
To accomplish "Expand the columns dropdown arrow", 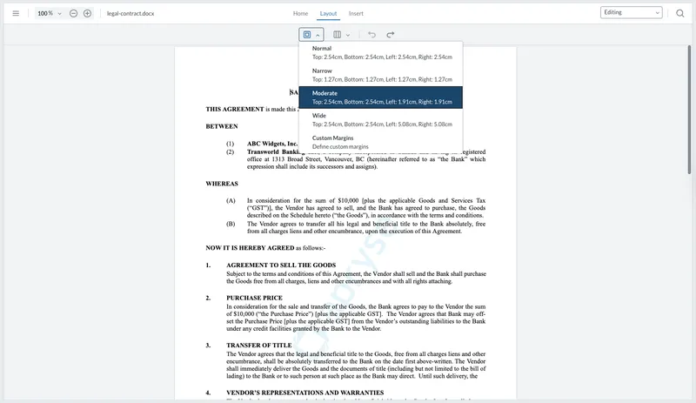I will (348, 35).
